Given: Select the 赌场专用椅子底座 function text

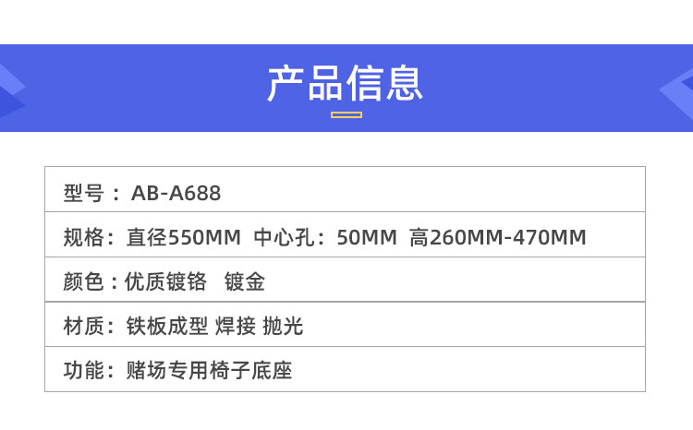Looking at the screenshot, I should coord(208,371).
